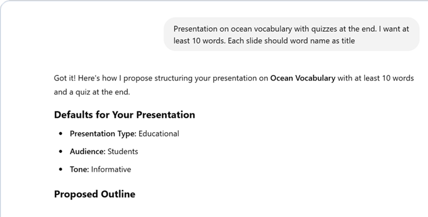Viewport: 428px width, 217px height.
Task: Click the line "and a quiz at the end."
Action: (x=92, y=92)
